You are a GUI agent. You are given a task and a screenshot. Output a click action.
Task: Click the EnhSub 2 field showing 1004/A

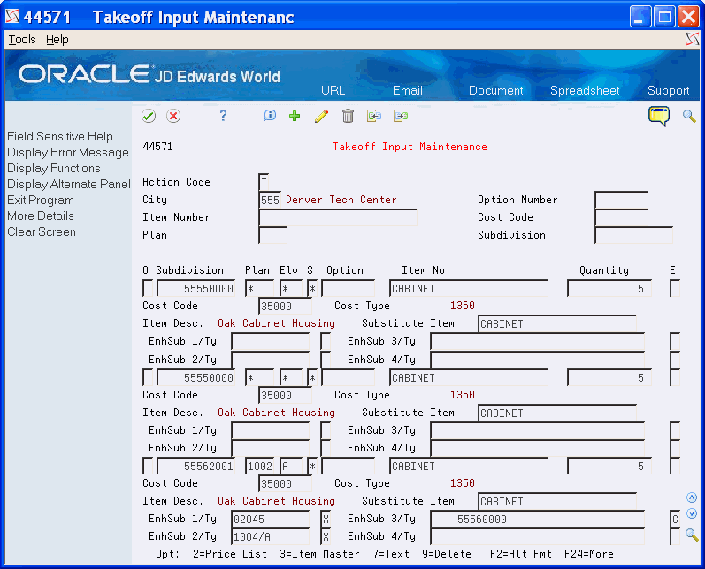[x=271, y=536]
